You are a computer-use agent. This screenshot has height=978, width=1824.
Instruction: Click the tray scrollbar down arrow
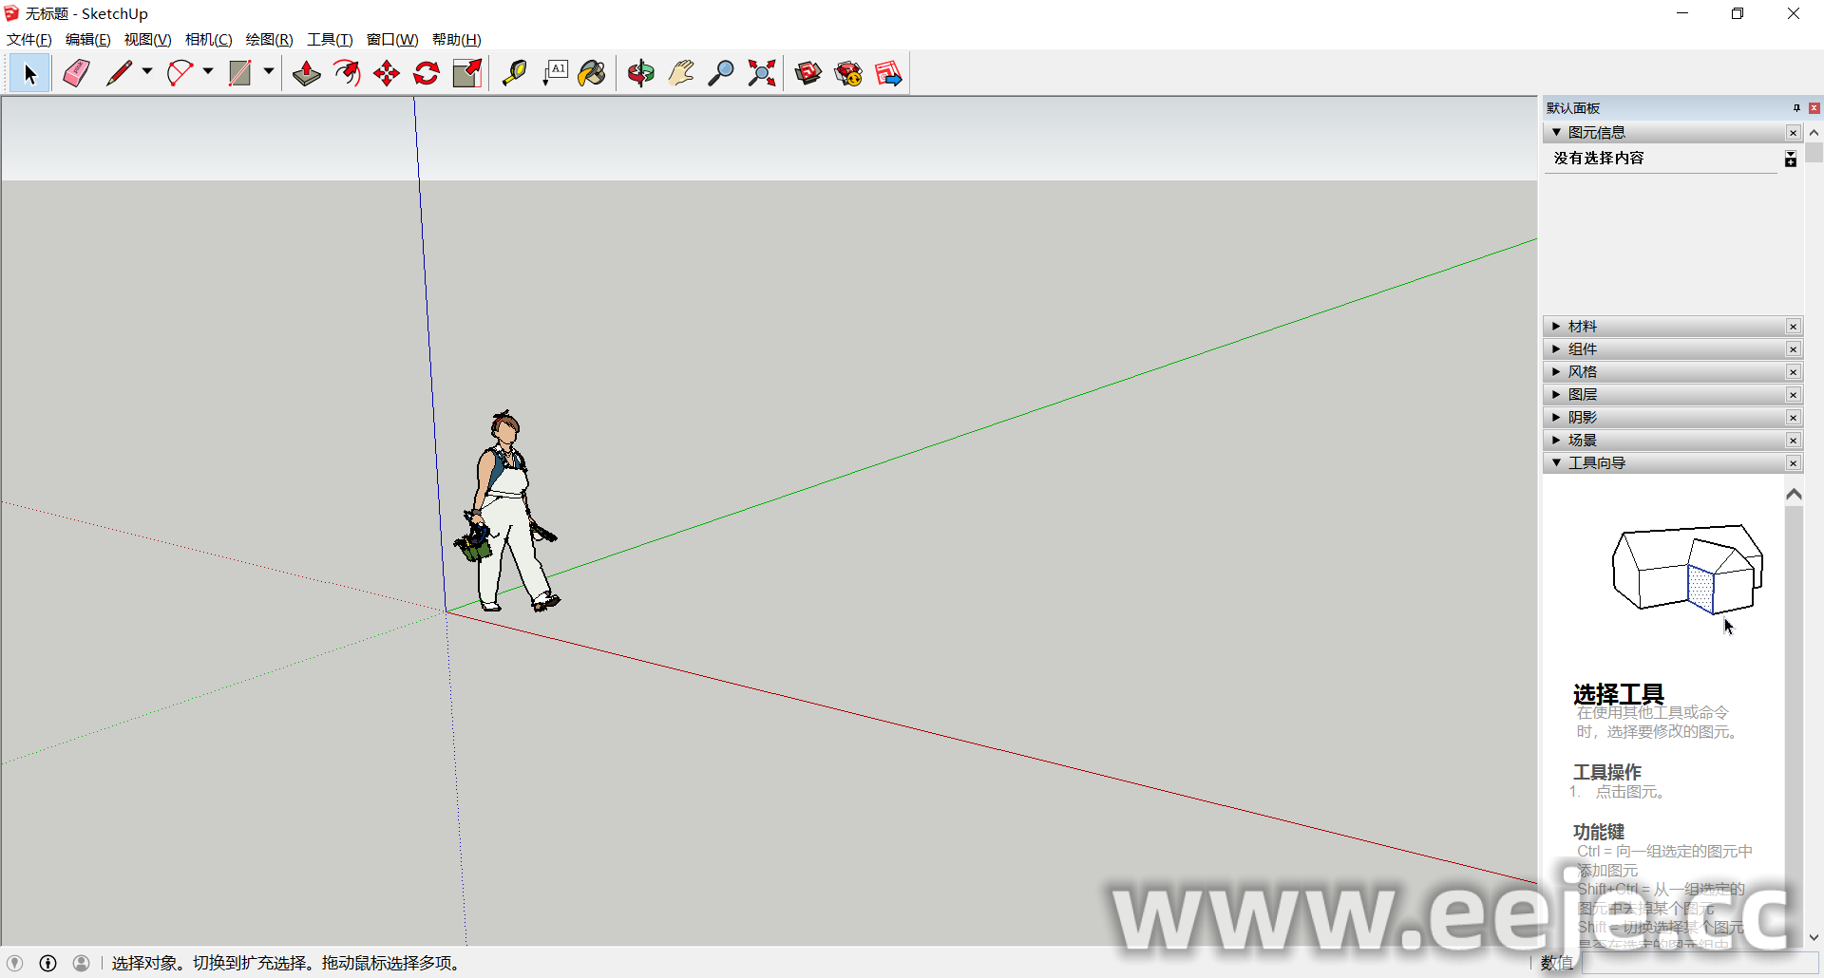[1814, 937]
